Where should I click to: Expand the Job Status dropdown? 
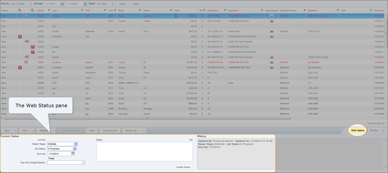pos(75,149)
